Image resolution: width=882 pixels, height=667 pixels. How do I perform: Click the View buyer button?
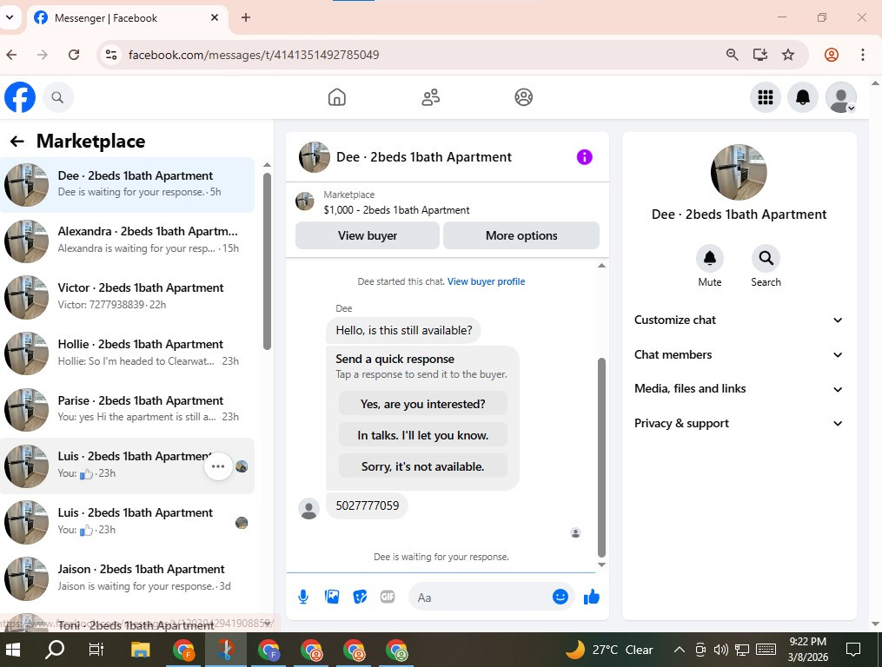(368, 235)
